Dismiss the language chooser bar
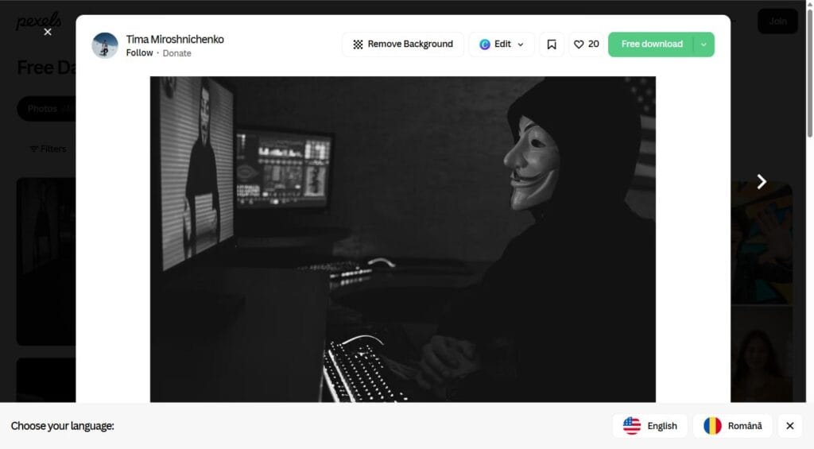814x449 pixels. pos(790,426)
